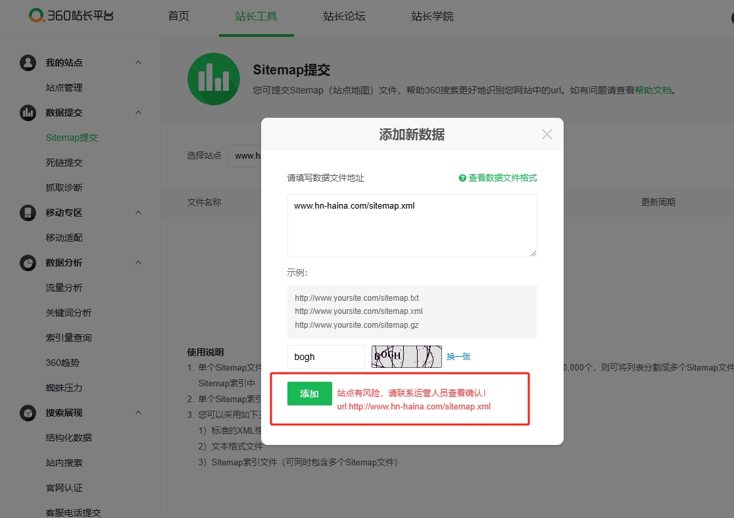The height and width of the screenshot is (518, 734).
Task: Collapse the 数据分析 section chevron
Action: point(138,263)
